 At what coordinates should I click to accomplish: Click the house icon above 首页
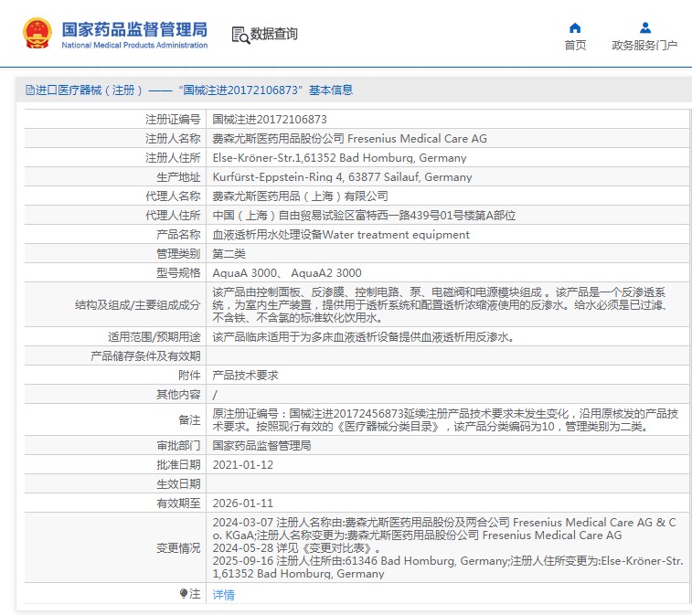pos(575,27)
